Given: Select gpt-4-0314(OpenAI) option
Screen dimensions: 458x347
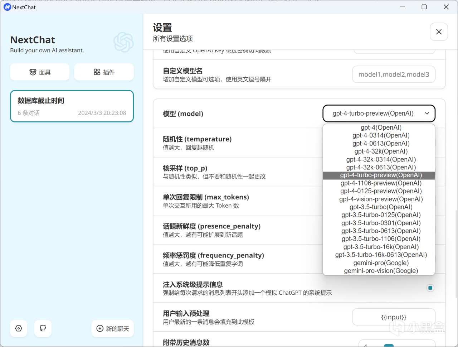Looking at the screenshot, I should click(x=379, y=135).
